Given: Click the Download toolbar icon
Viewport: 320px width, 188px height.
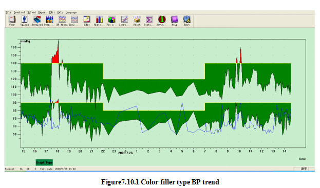Looking at the screenshot, I should 37,21.
